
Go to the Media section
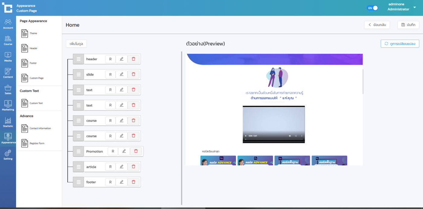[8, 57]
